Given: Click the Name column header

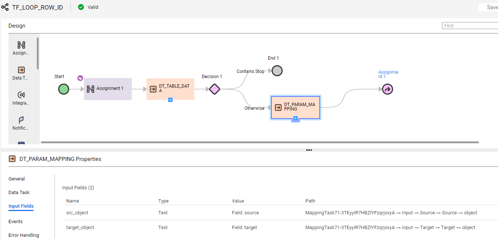Looking at the screenshot, I should pos(73,201).
